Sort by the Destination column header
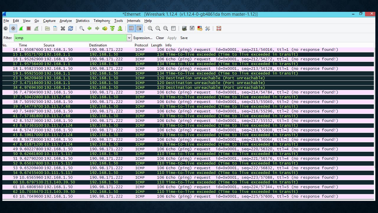The width and height of the screenshot is (378, 213). (98, 45)
